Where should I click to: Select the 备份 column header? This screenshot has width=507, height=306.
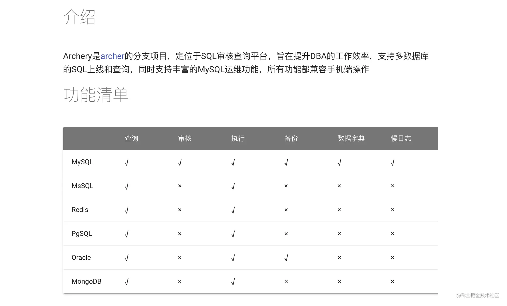(291, 138)
